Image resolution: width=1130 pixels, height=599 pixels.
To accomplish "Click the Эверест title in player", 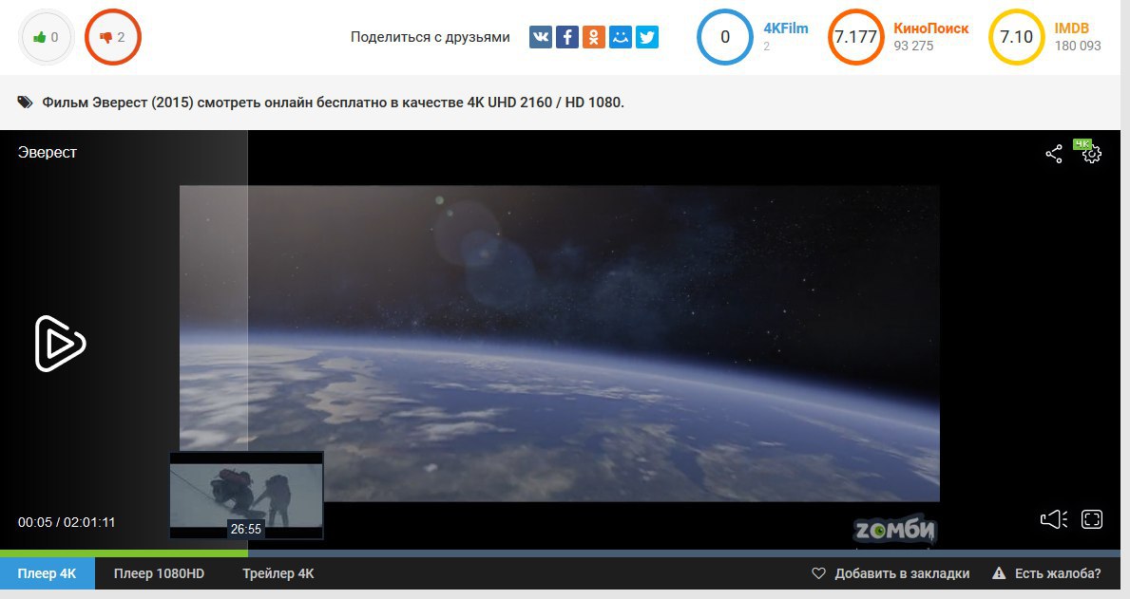I will tap(47, 153).
